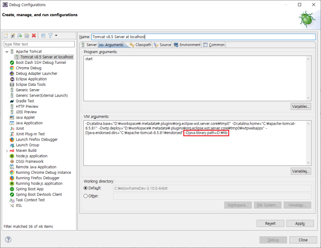Click VM arguments scrollbar up arrow

[308, 124]
